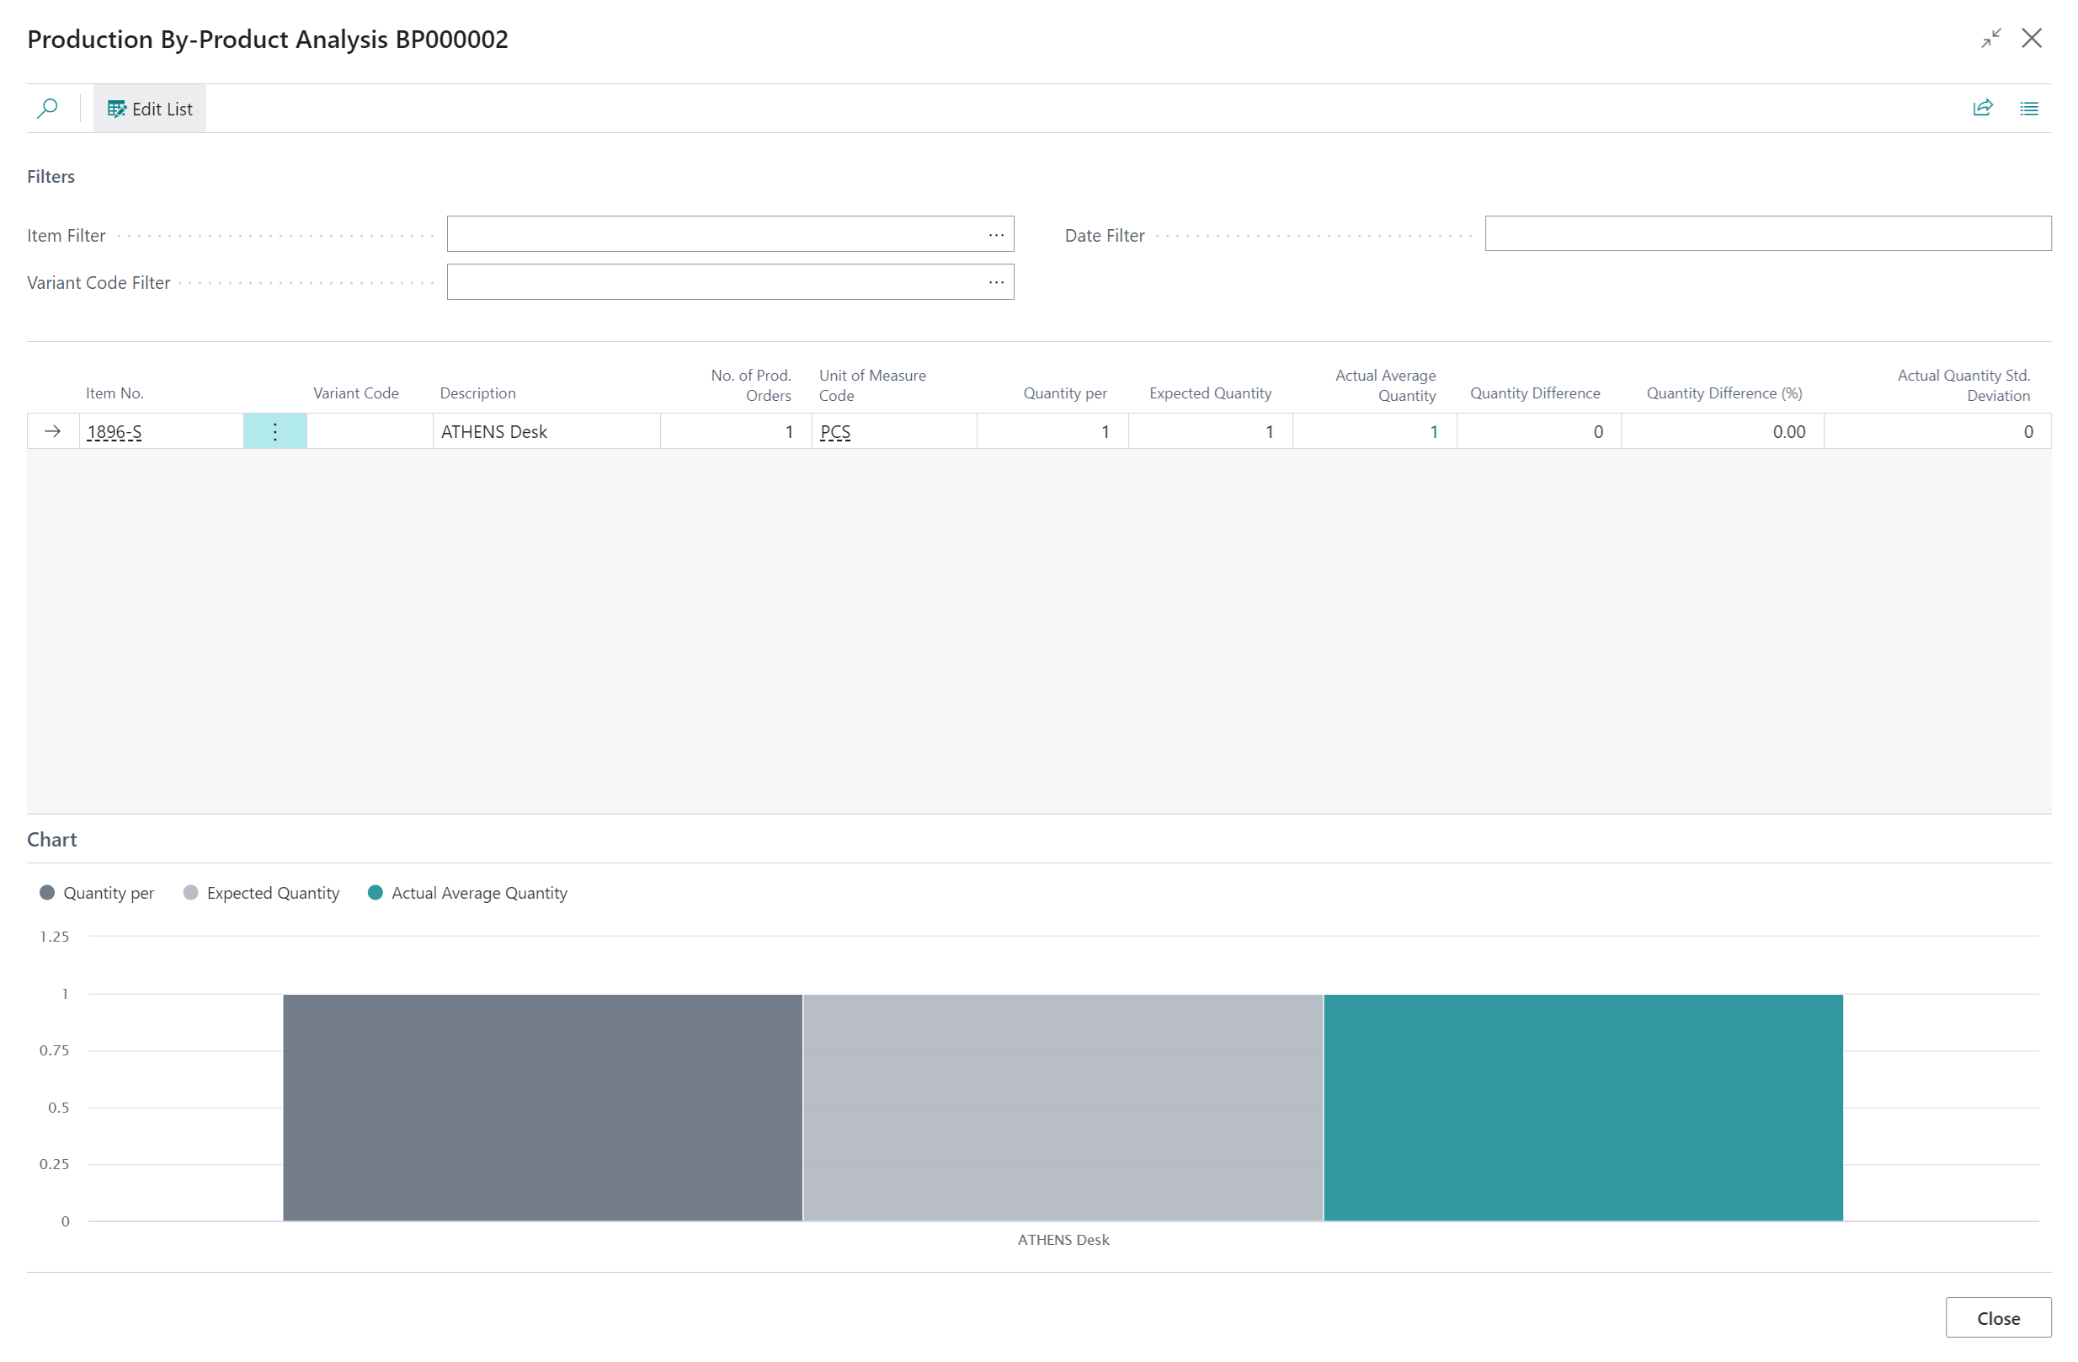The height and width of the screenshot is (1362, 2078).
Task: Collapse the Chart section
Action: pos(51,839)
